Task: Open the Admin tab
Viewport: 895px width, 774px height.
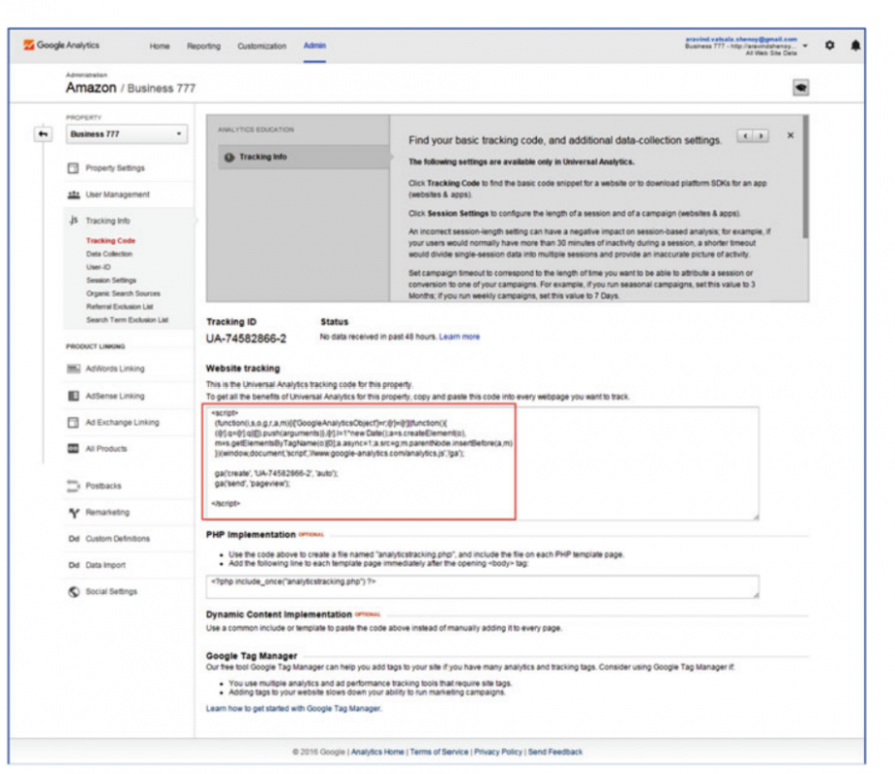Action: point(314,45)
